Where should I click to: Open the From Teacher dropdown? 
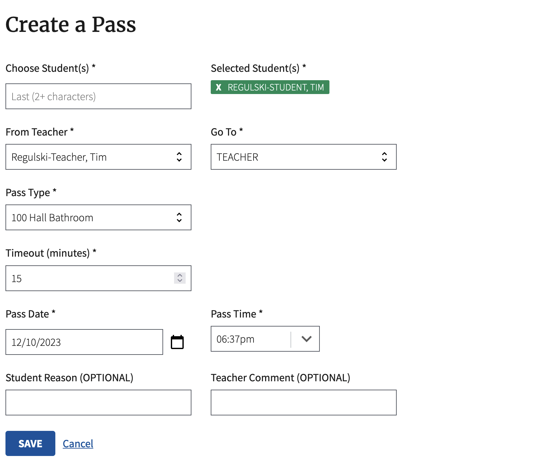pyautogui.click(x=98, y=157)
